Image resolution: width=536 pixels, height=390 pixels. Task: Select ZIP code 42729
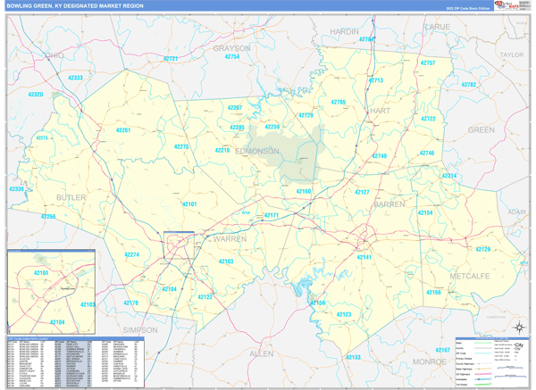point(306,115)
